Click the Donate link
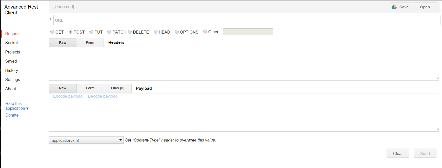The image size is (442, 168). coord(12,115)
